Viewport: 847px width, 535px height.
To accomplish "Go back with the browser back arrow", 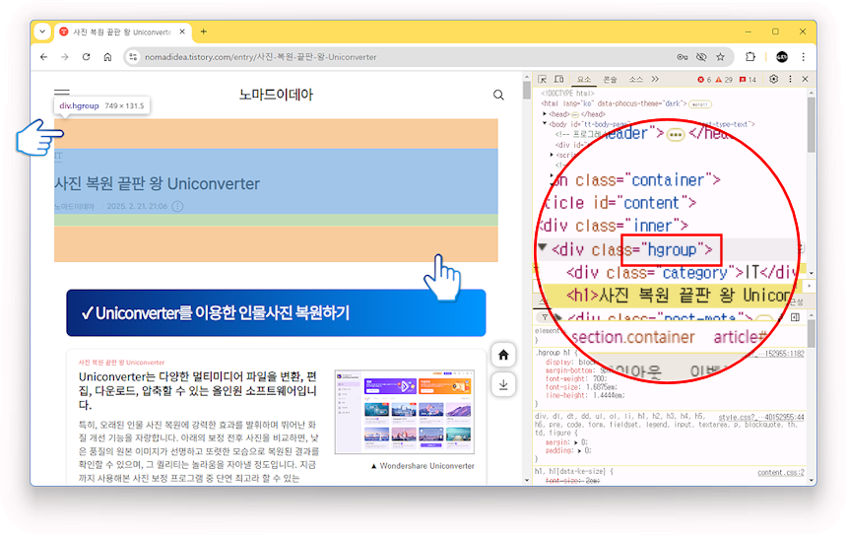I will pyautogui.click(x=43, y=57).
